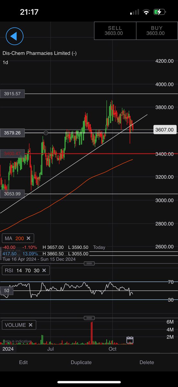
Task: Open the SELL 3603.00 order button
Action: pyautogui.click(x=115, y=31)
